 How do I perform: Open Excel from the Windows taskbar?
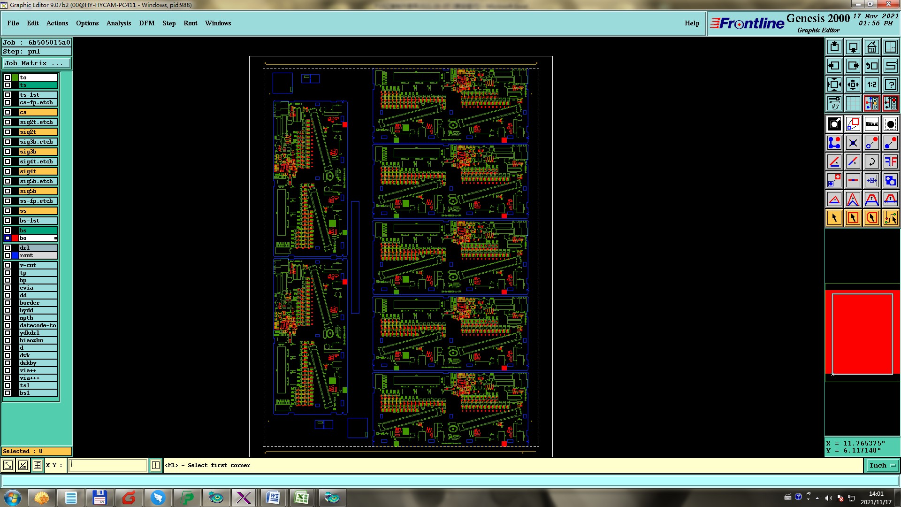click(x=301, y=498)
